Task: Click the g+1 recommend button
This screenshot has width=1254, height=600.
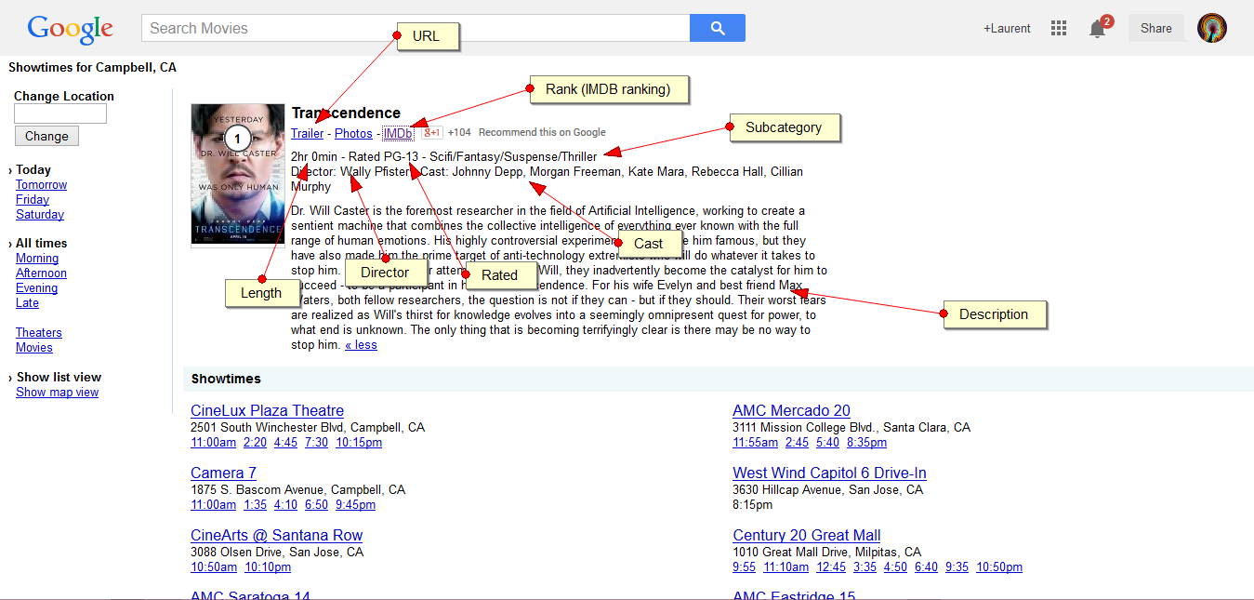Action: point(432,133)
